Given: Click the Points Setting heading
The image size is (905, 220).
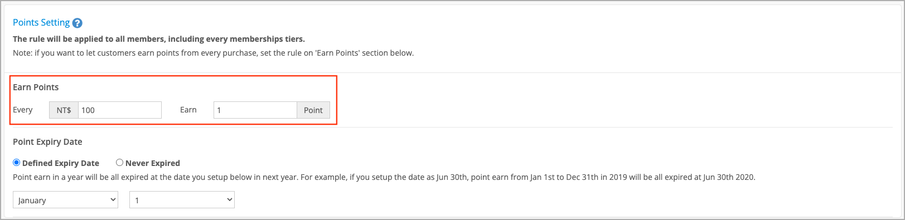Looking at the screenshot, I should click(x=41, y=22).
